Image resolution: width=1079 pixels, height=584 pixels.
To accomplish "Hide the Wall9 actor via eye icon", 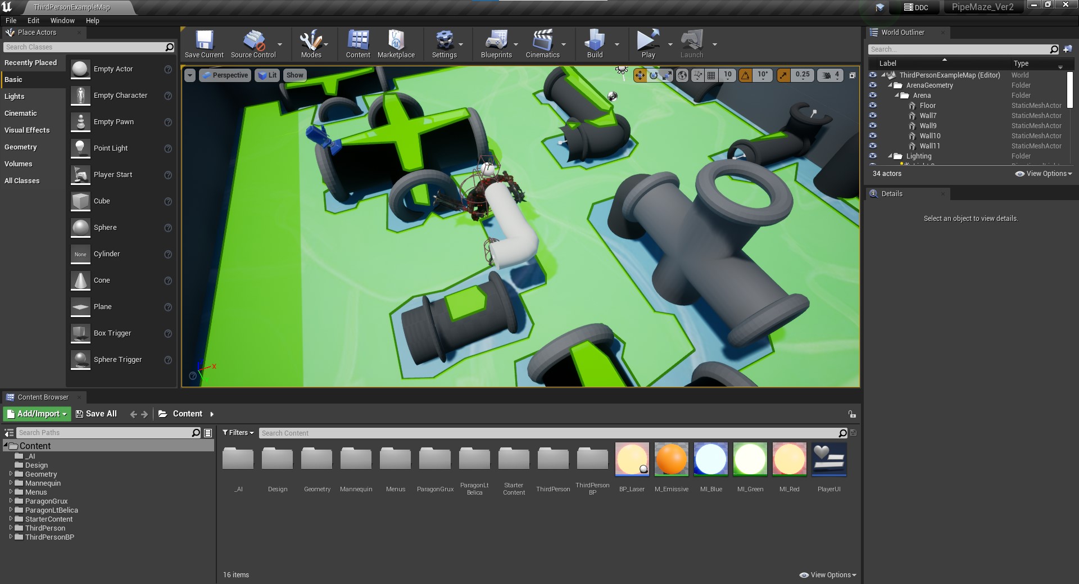I will coord(873,126).
